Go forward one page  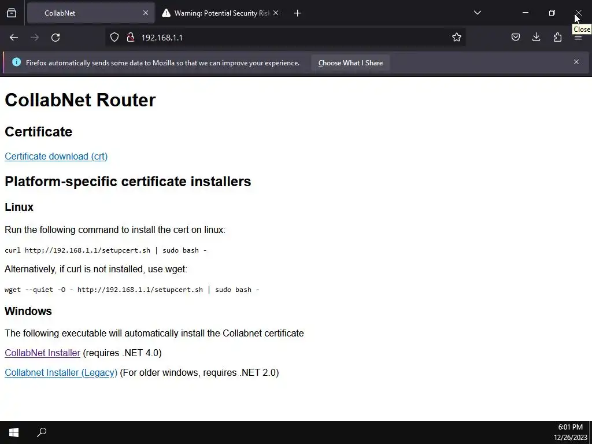click(x=35, y=38)
